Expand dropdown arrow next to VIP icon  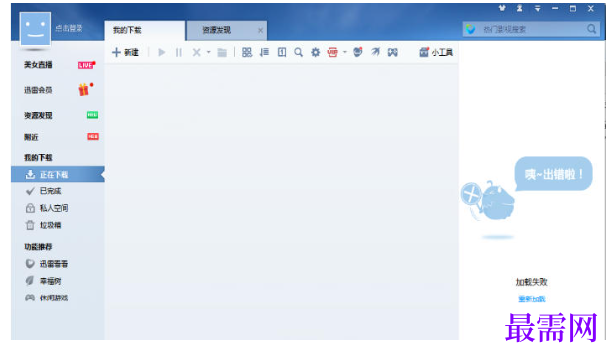pos(345,52)
